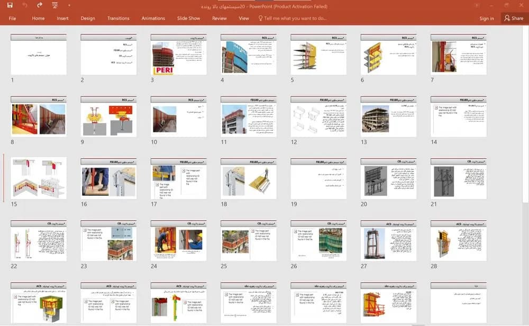Open Customize Quick Access Toolbar dropdown arrow

(x=69, y=5)
